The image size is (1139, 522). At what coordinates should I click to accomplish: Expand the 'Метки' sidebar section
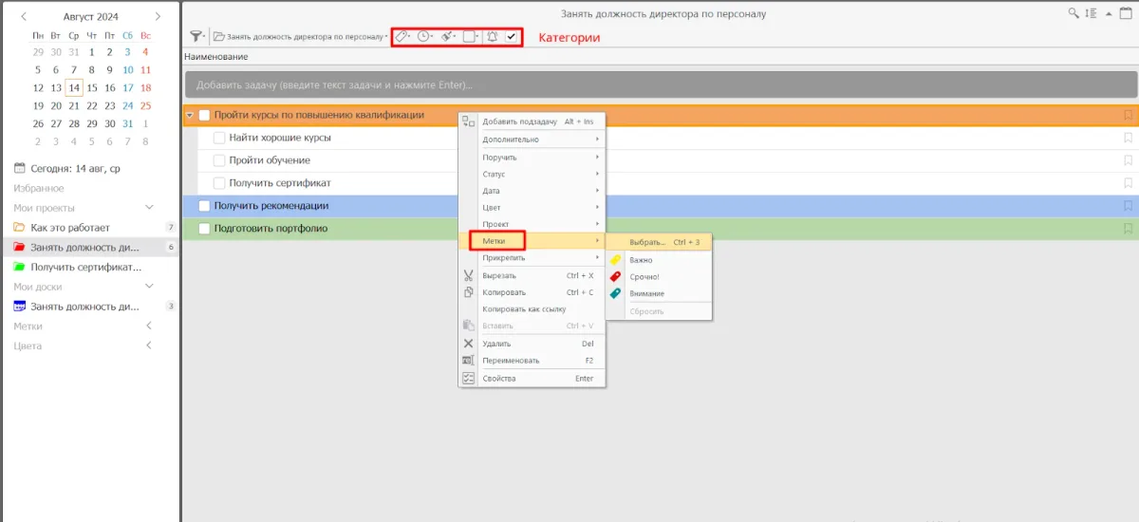point(149,326)
